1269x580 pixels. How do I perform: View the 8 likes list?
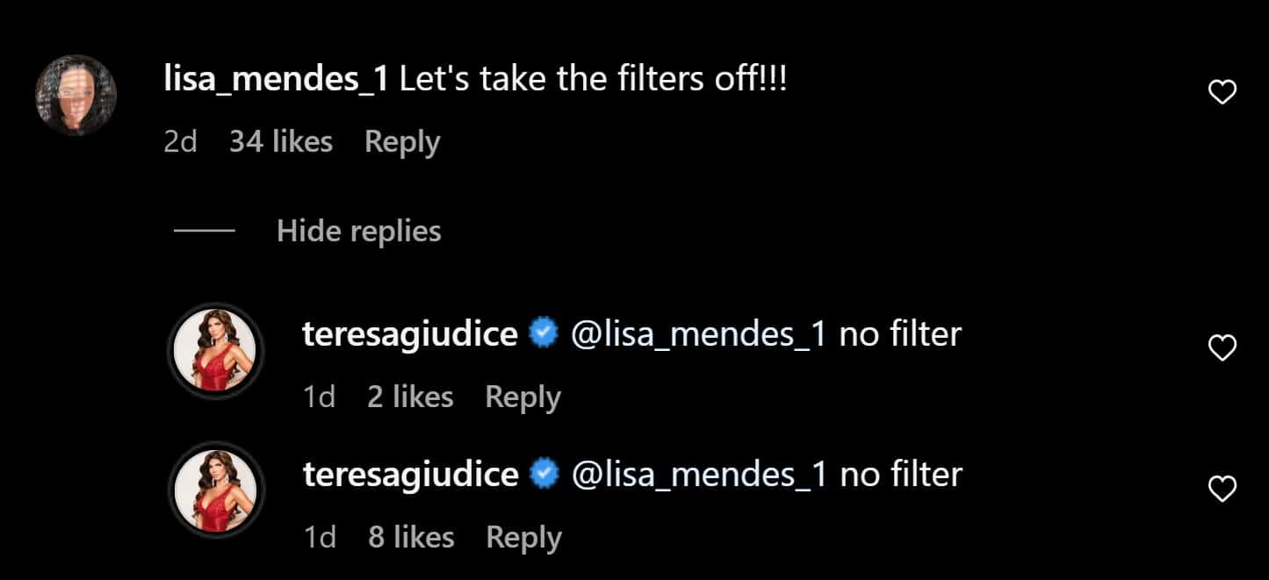tap(411, 537)
